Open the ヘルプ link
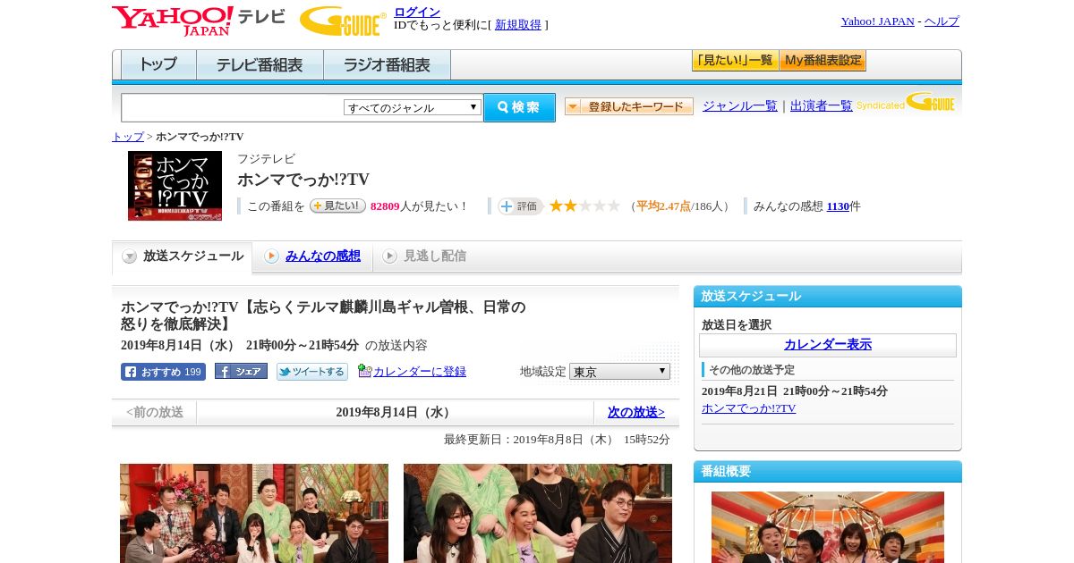Image resolution: width=1074 pixels, height=563 pixels. point(942,21)
